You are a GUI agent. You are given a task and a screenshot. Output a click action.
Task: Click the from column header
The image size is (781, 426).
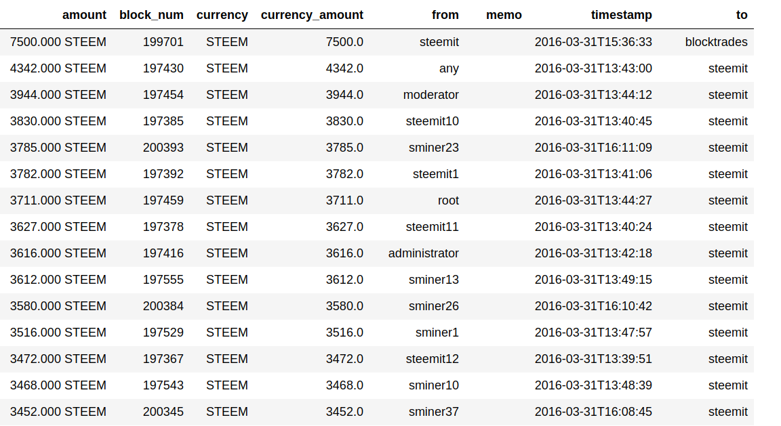pos(445,15)
